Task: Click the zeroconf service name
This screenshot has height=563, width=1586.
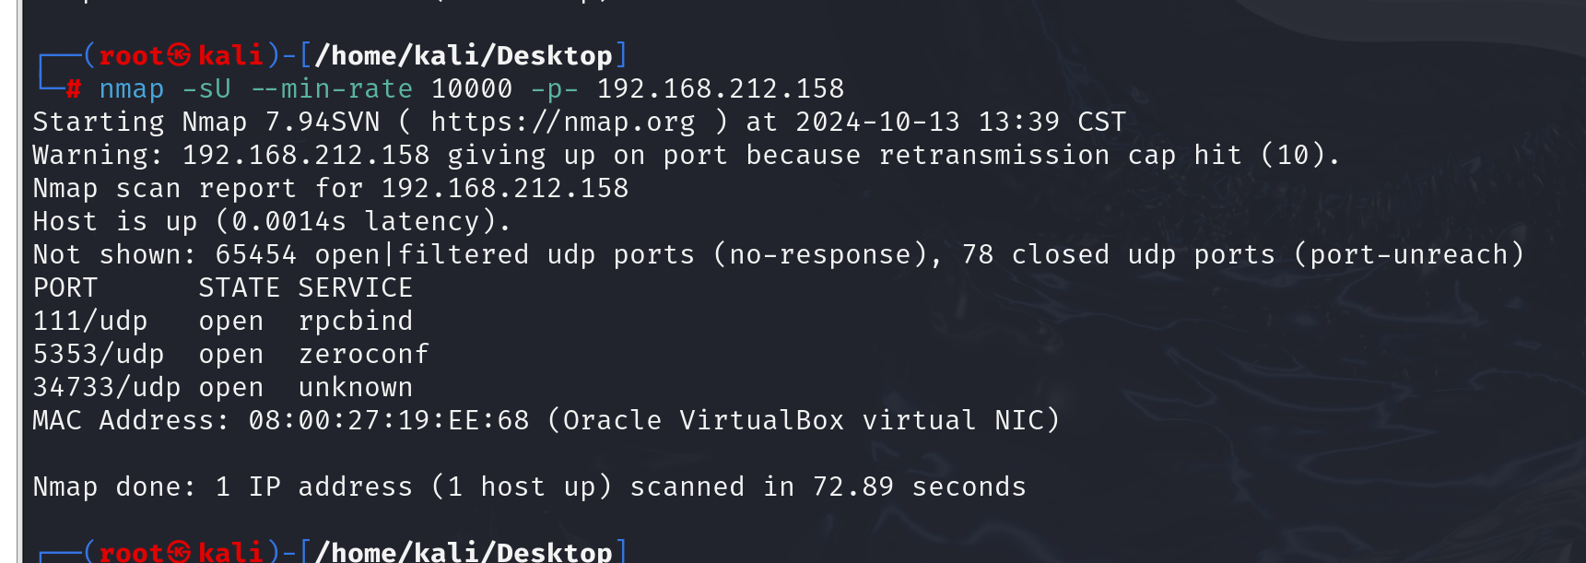Action: pyautogui.click(x=364, y=354)
